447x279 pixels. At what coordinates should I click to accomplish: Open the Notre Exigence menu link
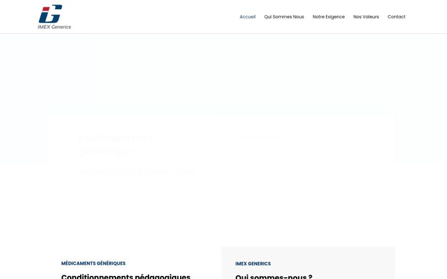tap(328, 17)
